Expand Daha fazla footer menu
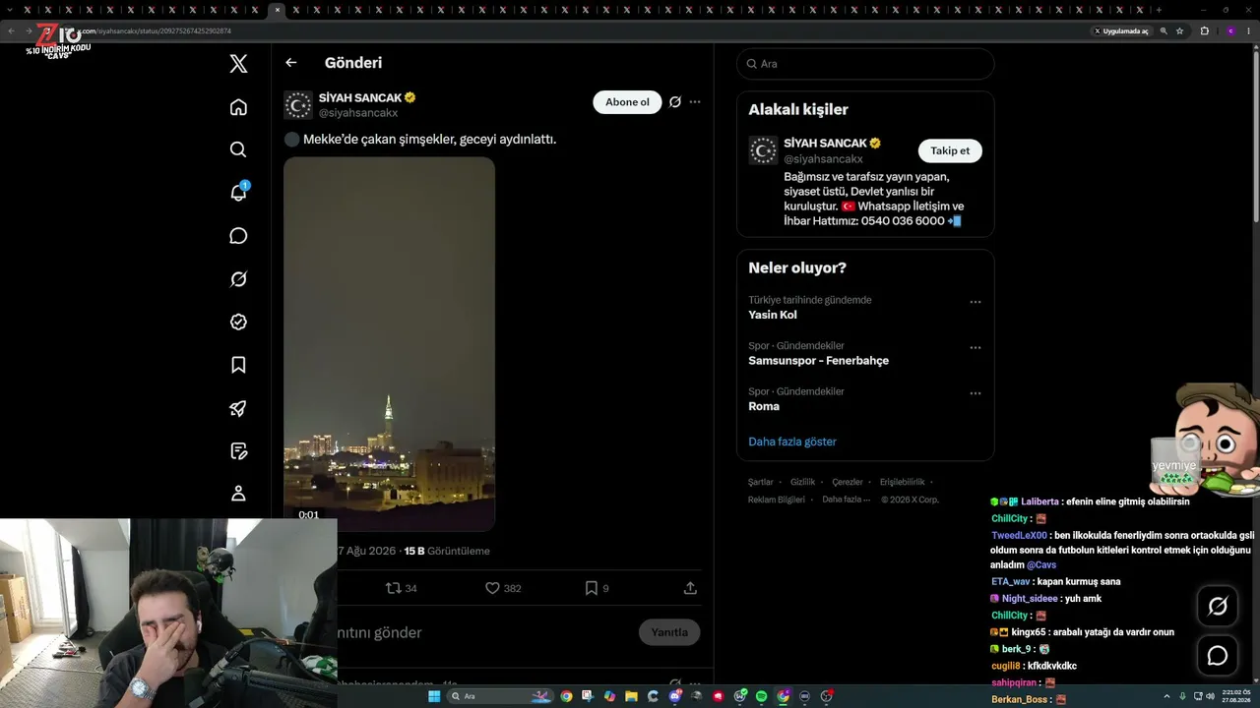 (x=846, y=500)
